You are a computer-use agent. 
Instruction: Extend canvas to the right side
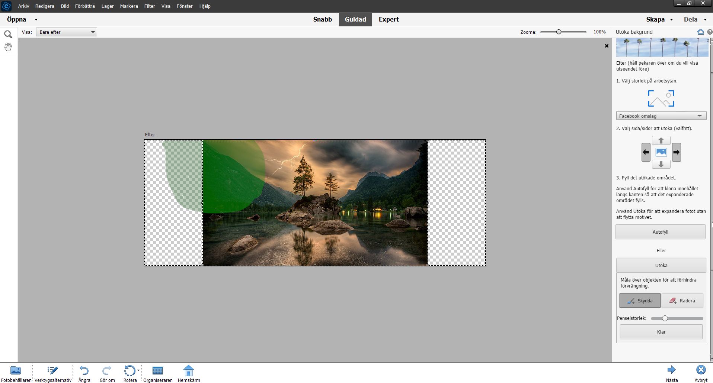pos(677,152)
